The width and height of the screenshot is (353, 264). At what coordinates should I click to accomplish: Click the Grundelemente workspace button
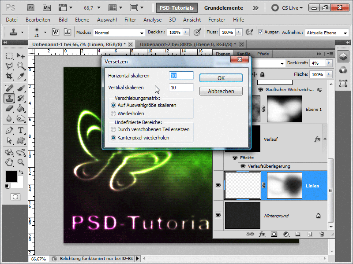click(224, 8)
